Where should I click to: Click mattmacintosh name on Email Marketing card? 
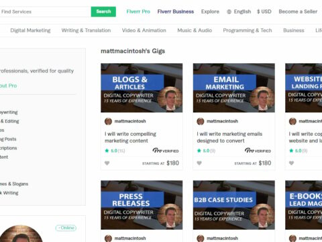(222, 121)
